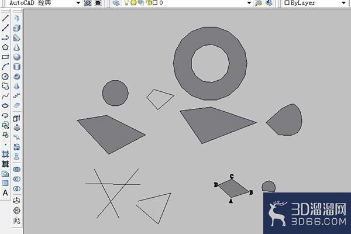
Task: Expand the AutoCAD 经典 workspace dropdown
Action: point(78,3)
